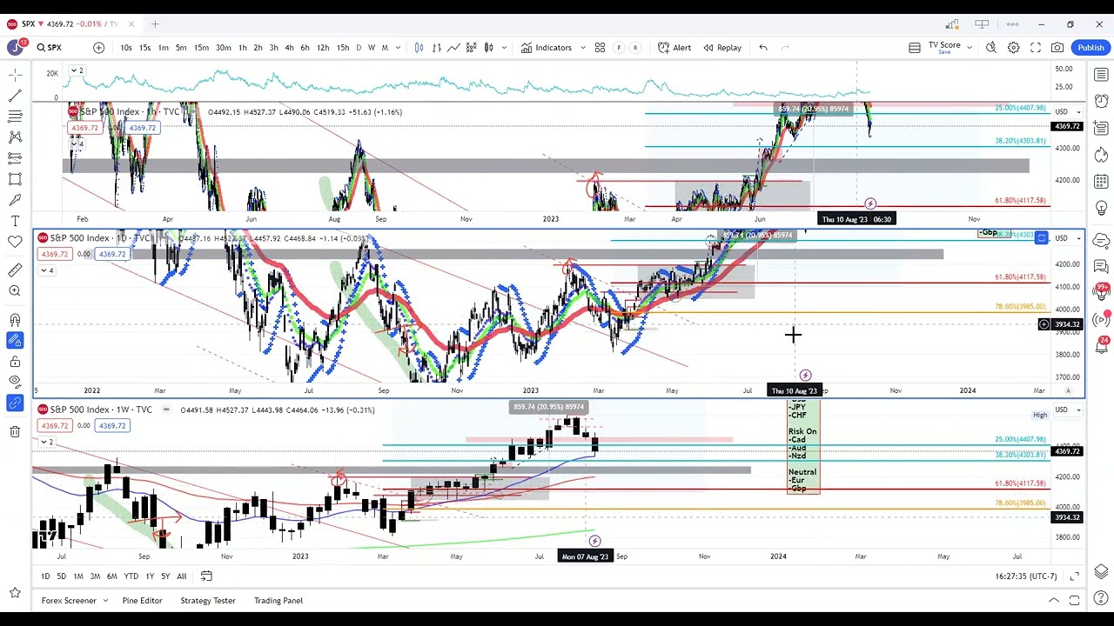This screenshot has height=626, width=1114.
Task: Select the trend line drawing tool
Action: click(x=15, y=96)
